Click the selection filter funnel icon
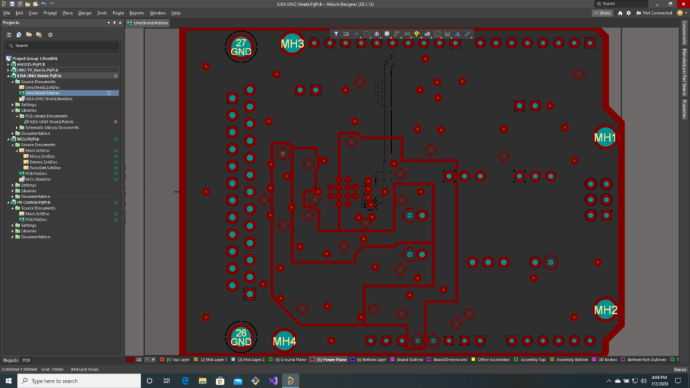Screen dimensions: 690x388 336,33
